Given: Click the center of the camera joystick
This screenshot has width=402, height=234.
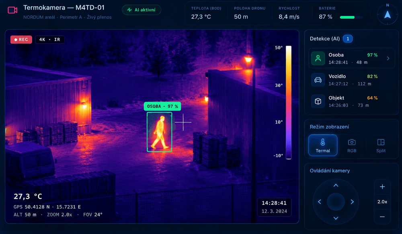Looking at the screenshot, I should coord(336,202).
